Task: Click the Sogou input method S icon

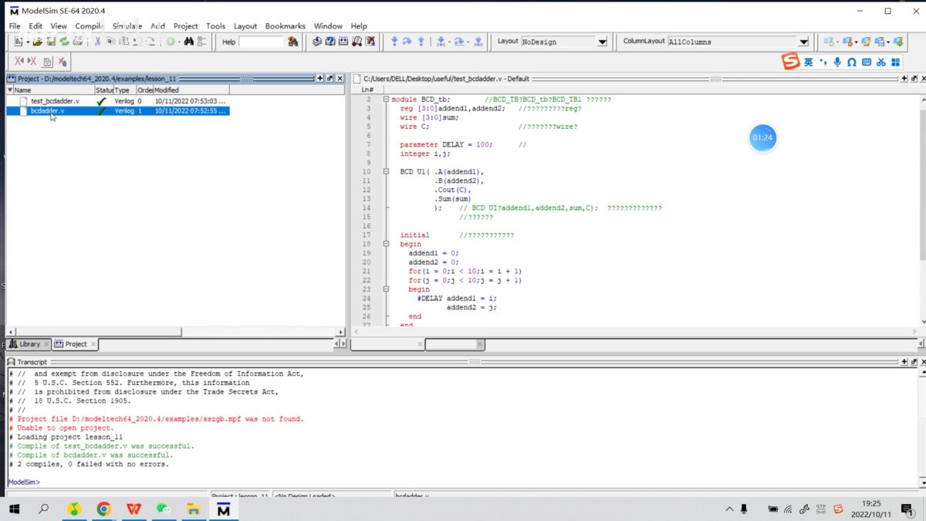Action: [x=791, y=62]
